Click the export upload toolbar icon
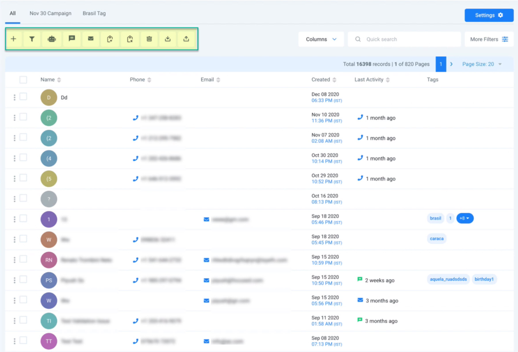Viewport: 518px width, 352px height. pyautogui.click(x=187, y=39)
